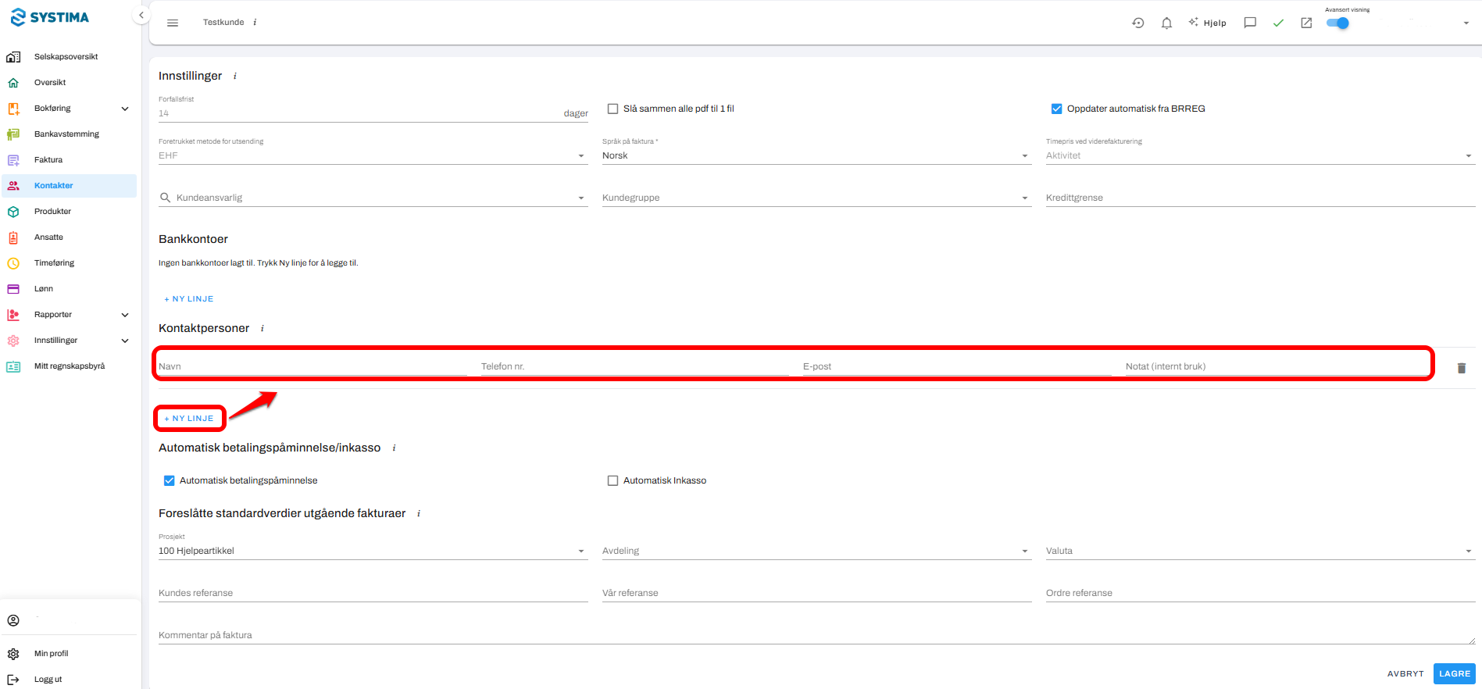Open the chat message icon in top bar

(1250, 23)
